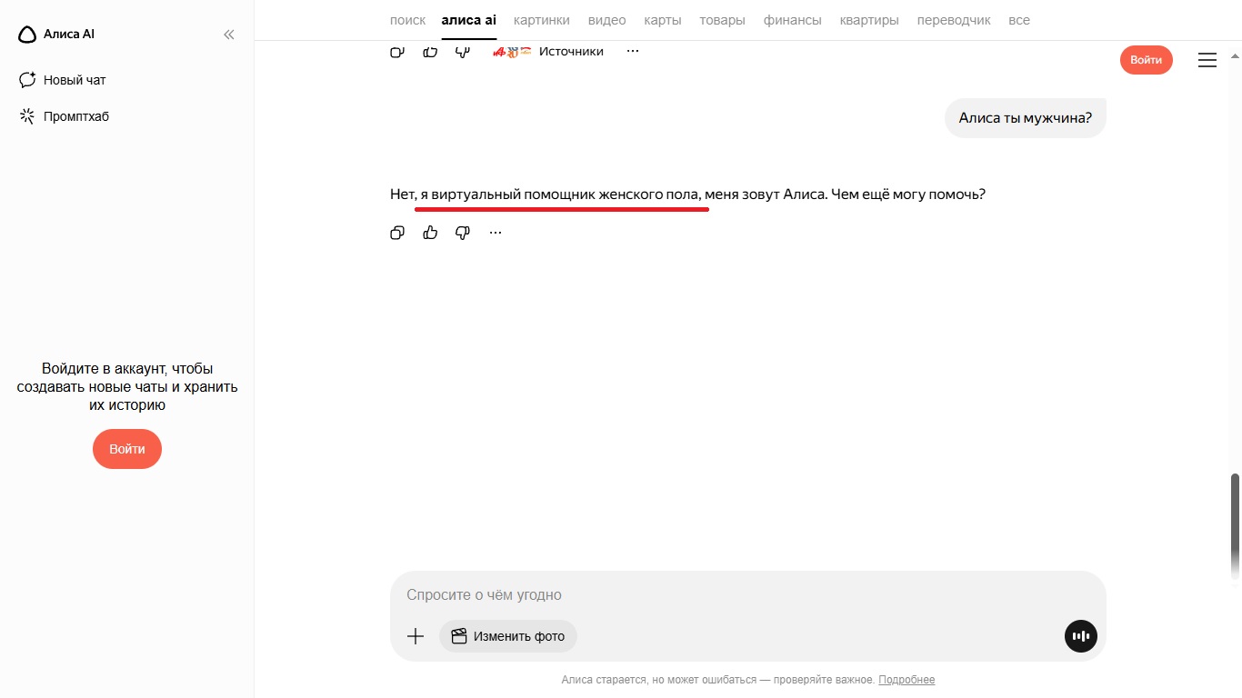Switch to the поиск tab

(407, 20)
